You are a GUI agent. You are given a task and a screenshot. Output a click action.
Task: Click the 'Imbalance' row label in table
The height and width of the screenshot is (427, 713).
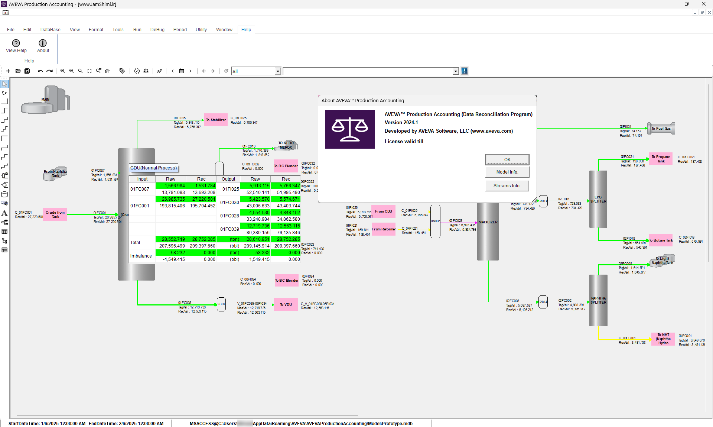(141, 256)
